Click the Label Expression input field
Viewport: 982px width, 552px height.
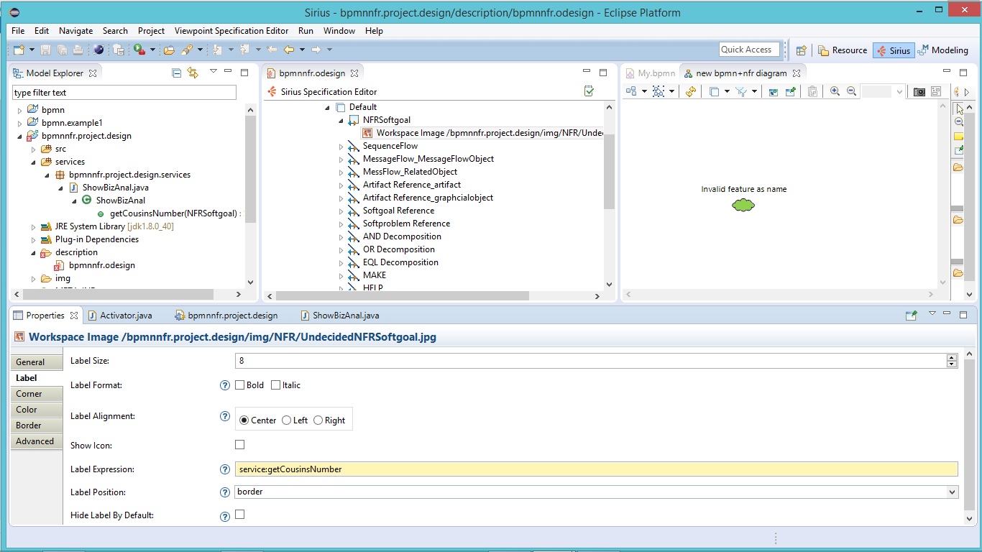(597, 469)
